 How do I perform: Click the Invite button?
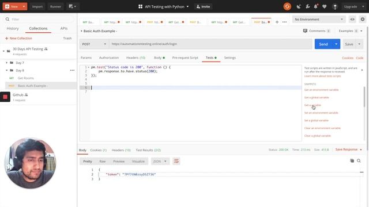204,6
